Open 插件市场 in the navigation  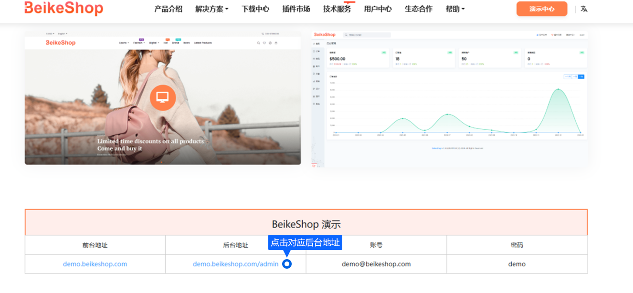[296, 9]
